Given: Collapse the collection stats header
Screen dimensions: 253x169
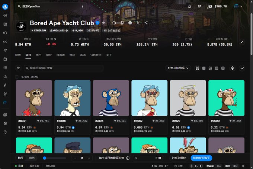Looking at the screenshot, I should [242, 42].
